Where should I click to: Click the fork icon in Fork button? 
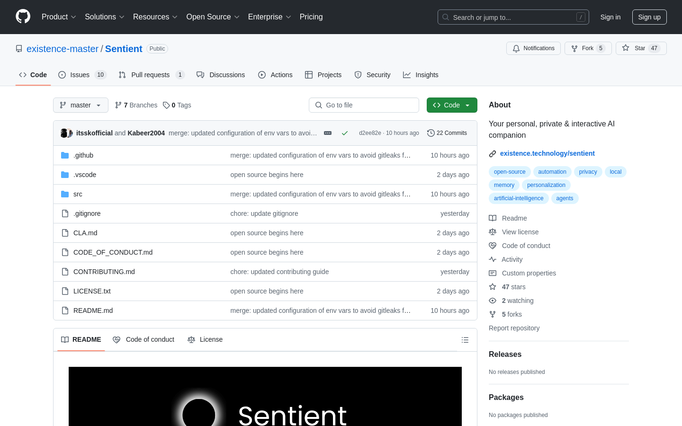[x=574, y=48]
